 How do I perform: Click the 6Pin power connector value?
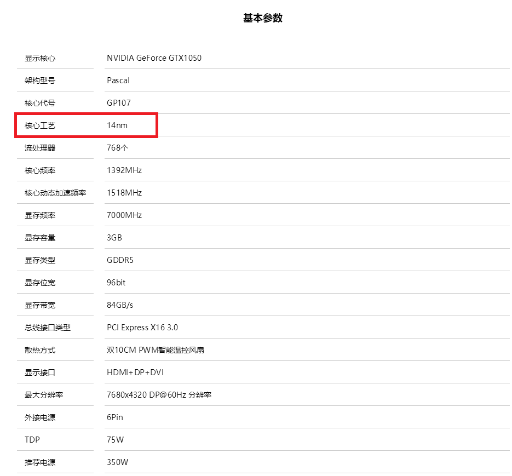click(x=115, y=417)
